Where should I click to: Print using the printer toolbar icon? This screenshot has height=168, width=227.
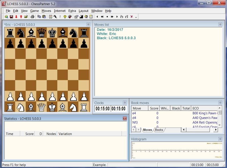point(32,17)
